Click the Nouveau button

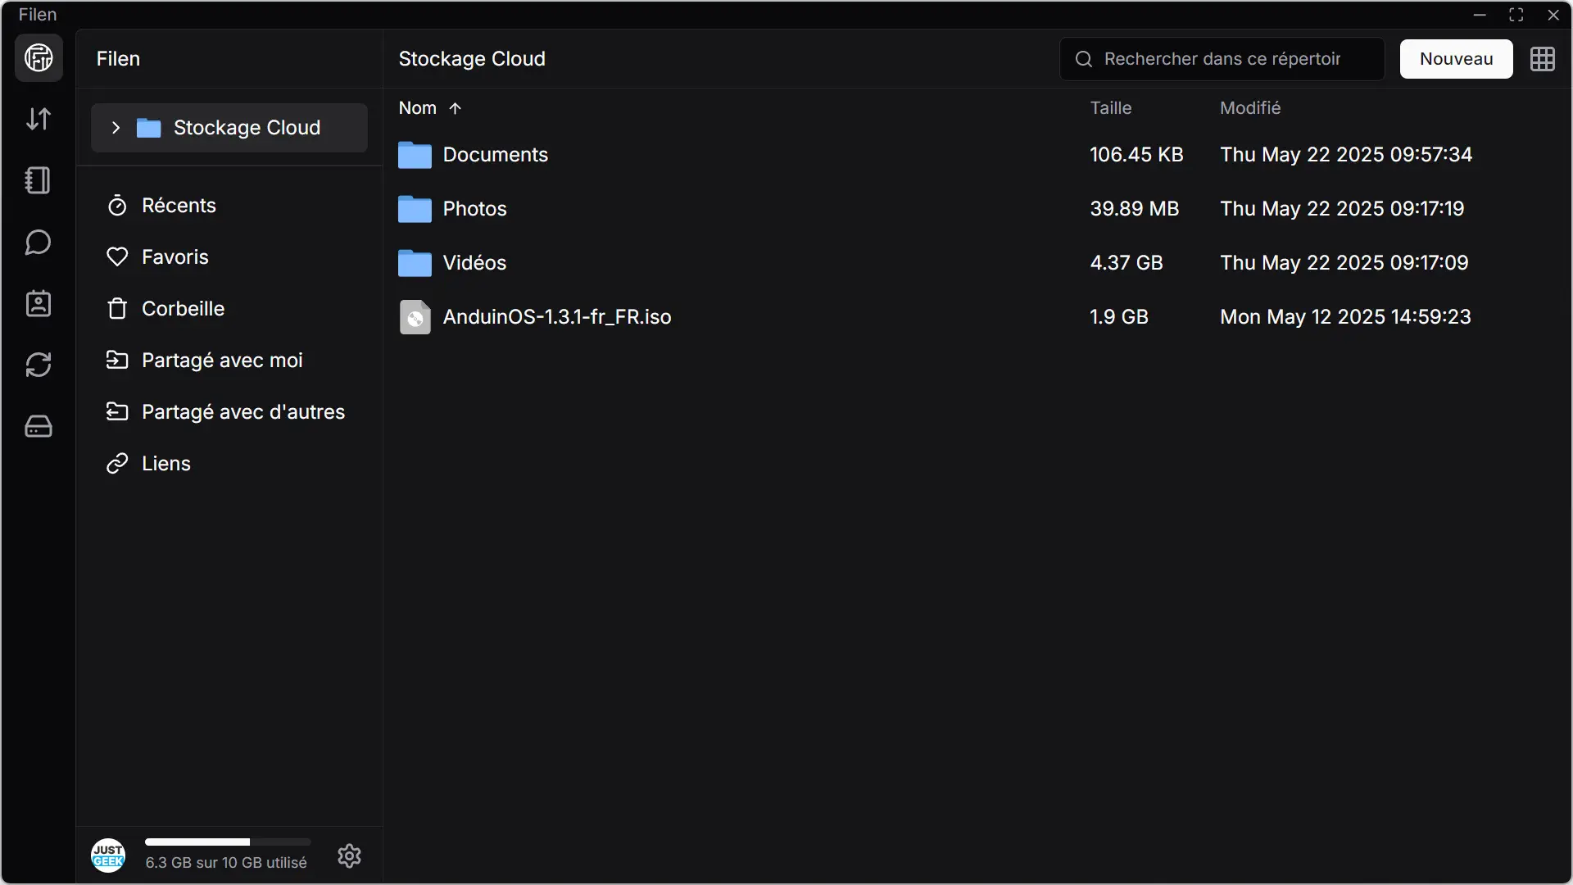1456,59
